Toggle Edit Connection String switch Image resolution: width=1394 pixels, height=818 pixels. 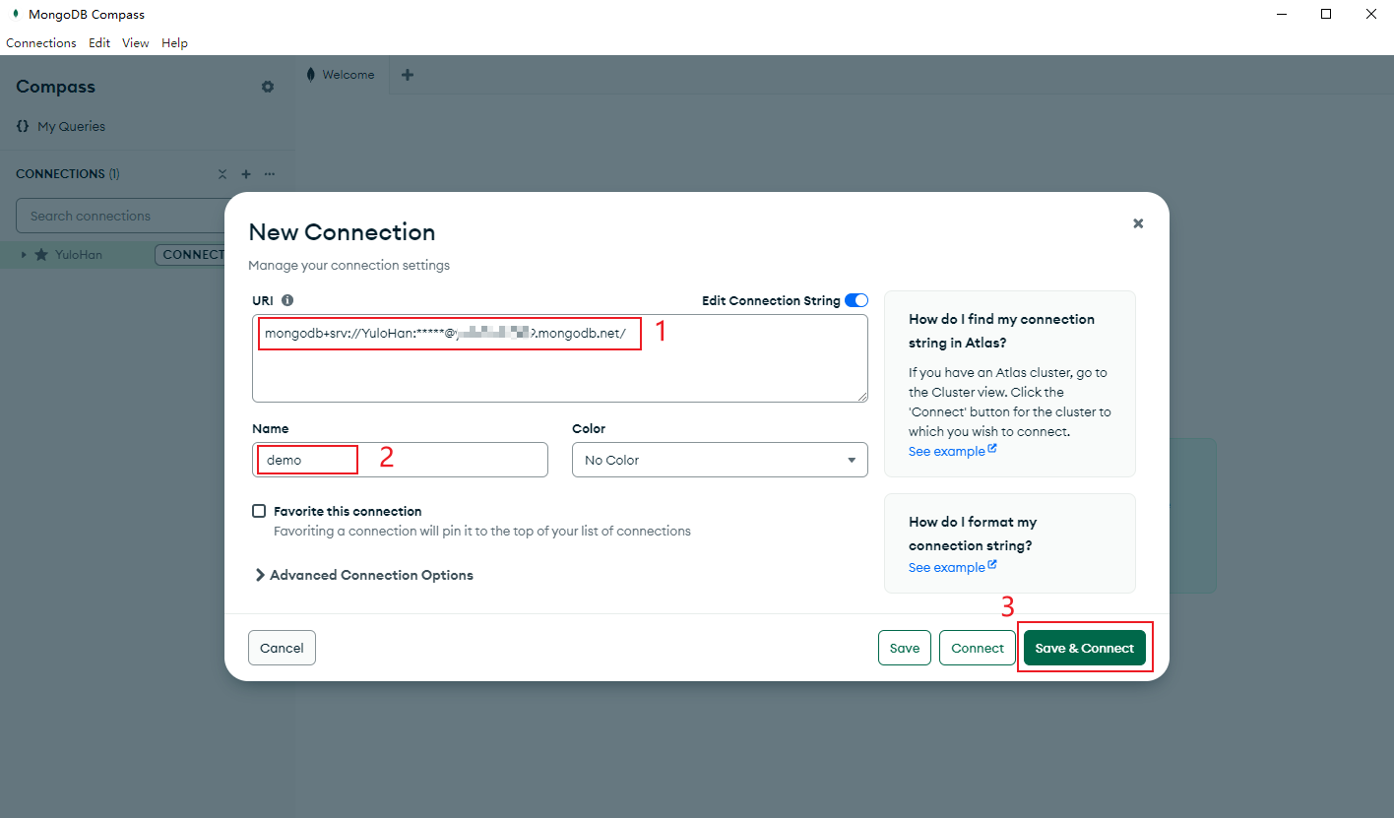click(x=856, y=300)
